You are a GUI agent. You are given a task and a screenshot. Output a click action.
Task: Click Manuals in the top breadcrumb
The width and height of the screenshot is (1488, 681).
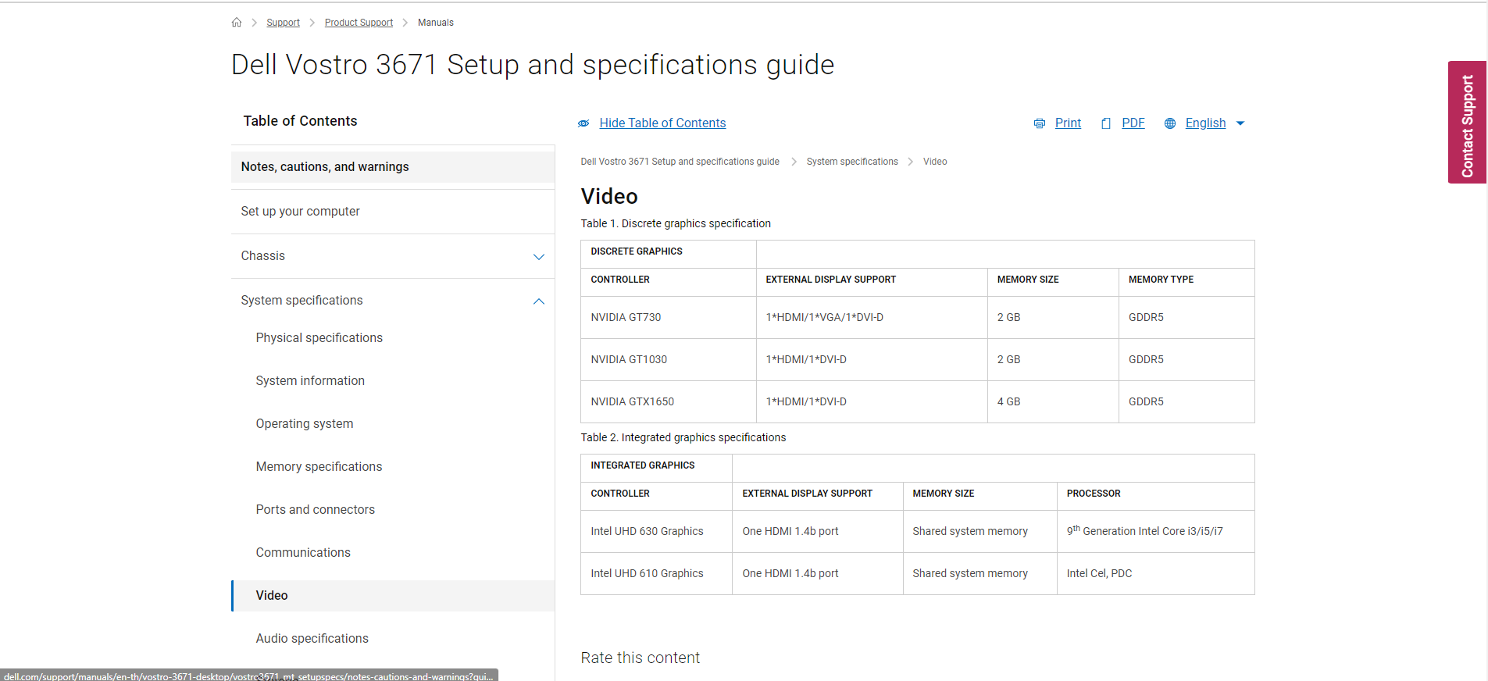tap(436, 23)
